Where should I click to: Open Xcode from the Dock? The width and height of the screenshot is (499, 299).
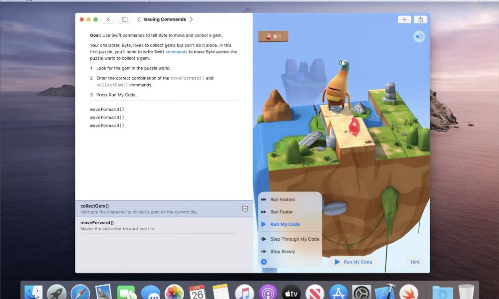(x=385, y=292)
